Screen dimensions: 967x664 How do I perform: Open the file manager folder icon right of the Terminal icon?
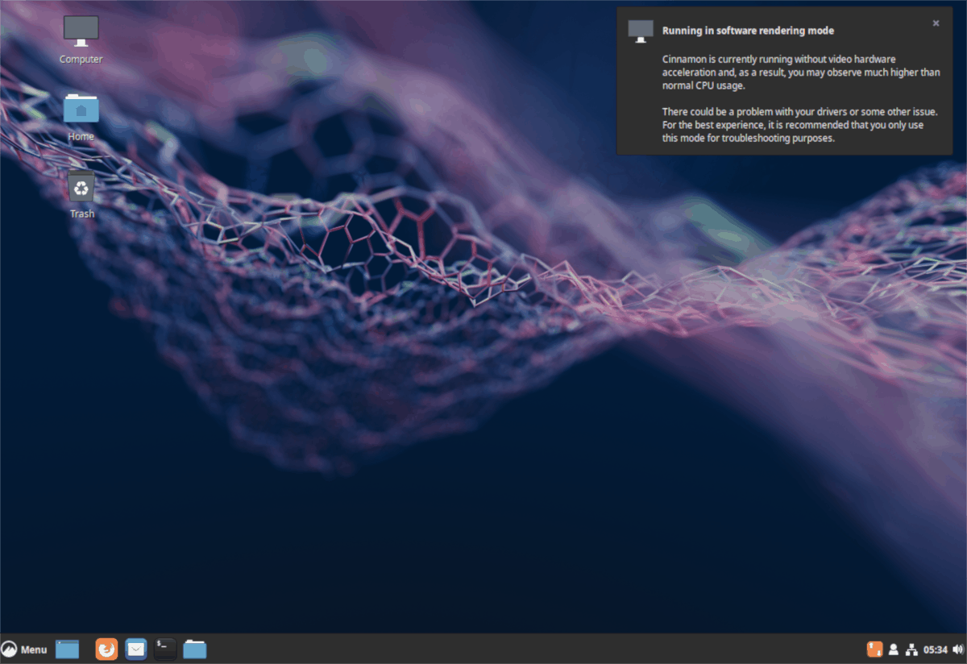click(x=195, y=649)
